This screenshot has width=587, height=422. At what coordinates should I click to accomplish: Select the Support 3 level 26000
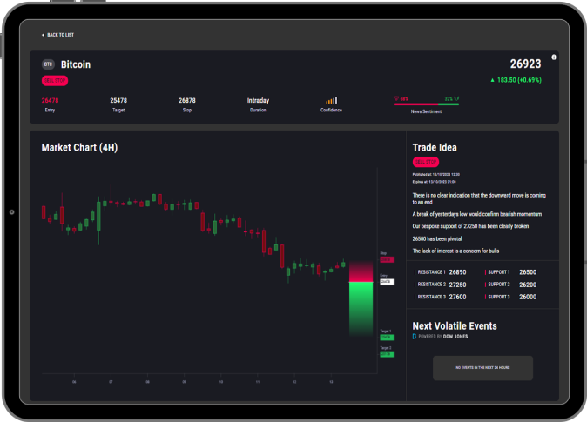tap(528, 297)
